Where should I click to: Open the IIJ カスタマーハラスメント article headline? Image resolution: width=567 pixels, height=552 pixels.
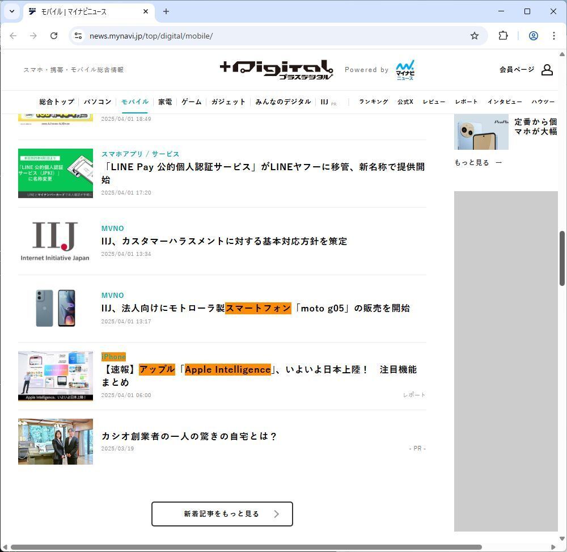[224, 241]
